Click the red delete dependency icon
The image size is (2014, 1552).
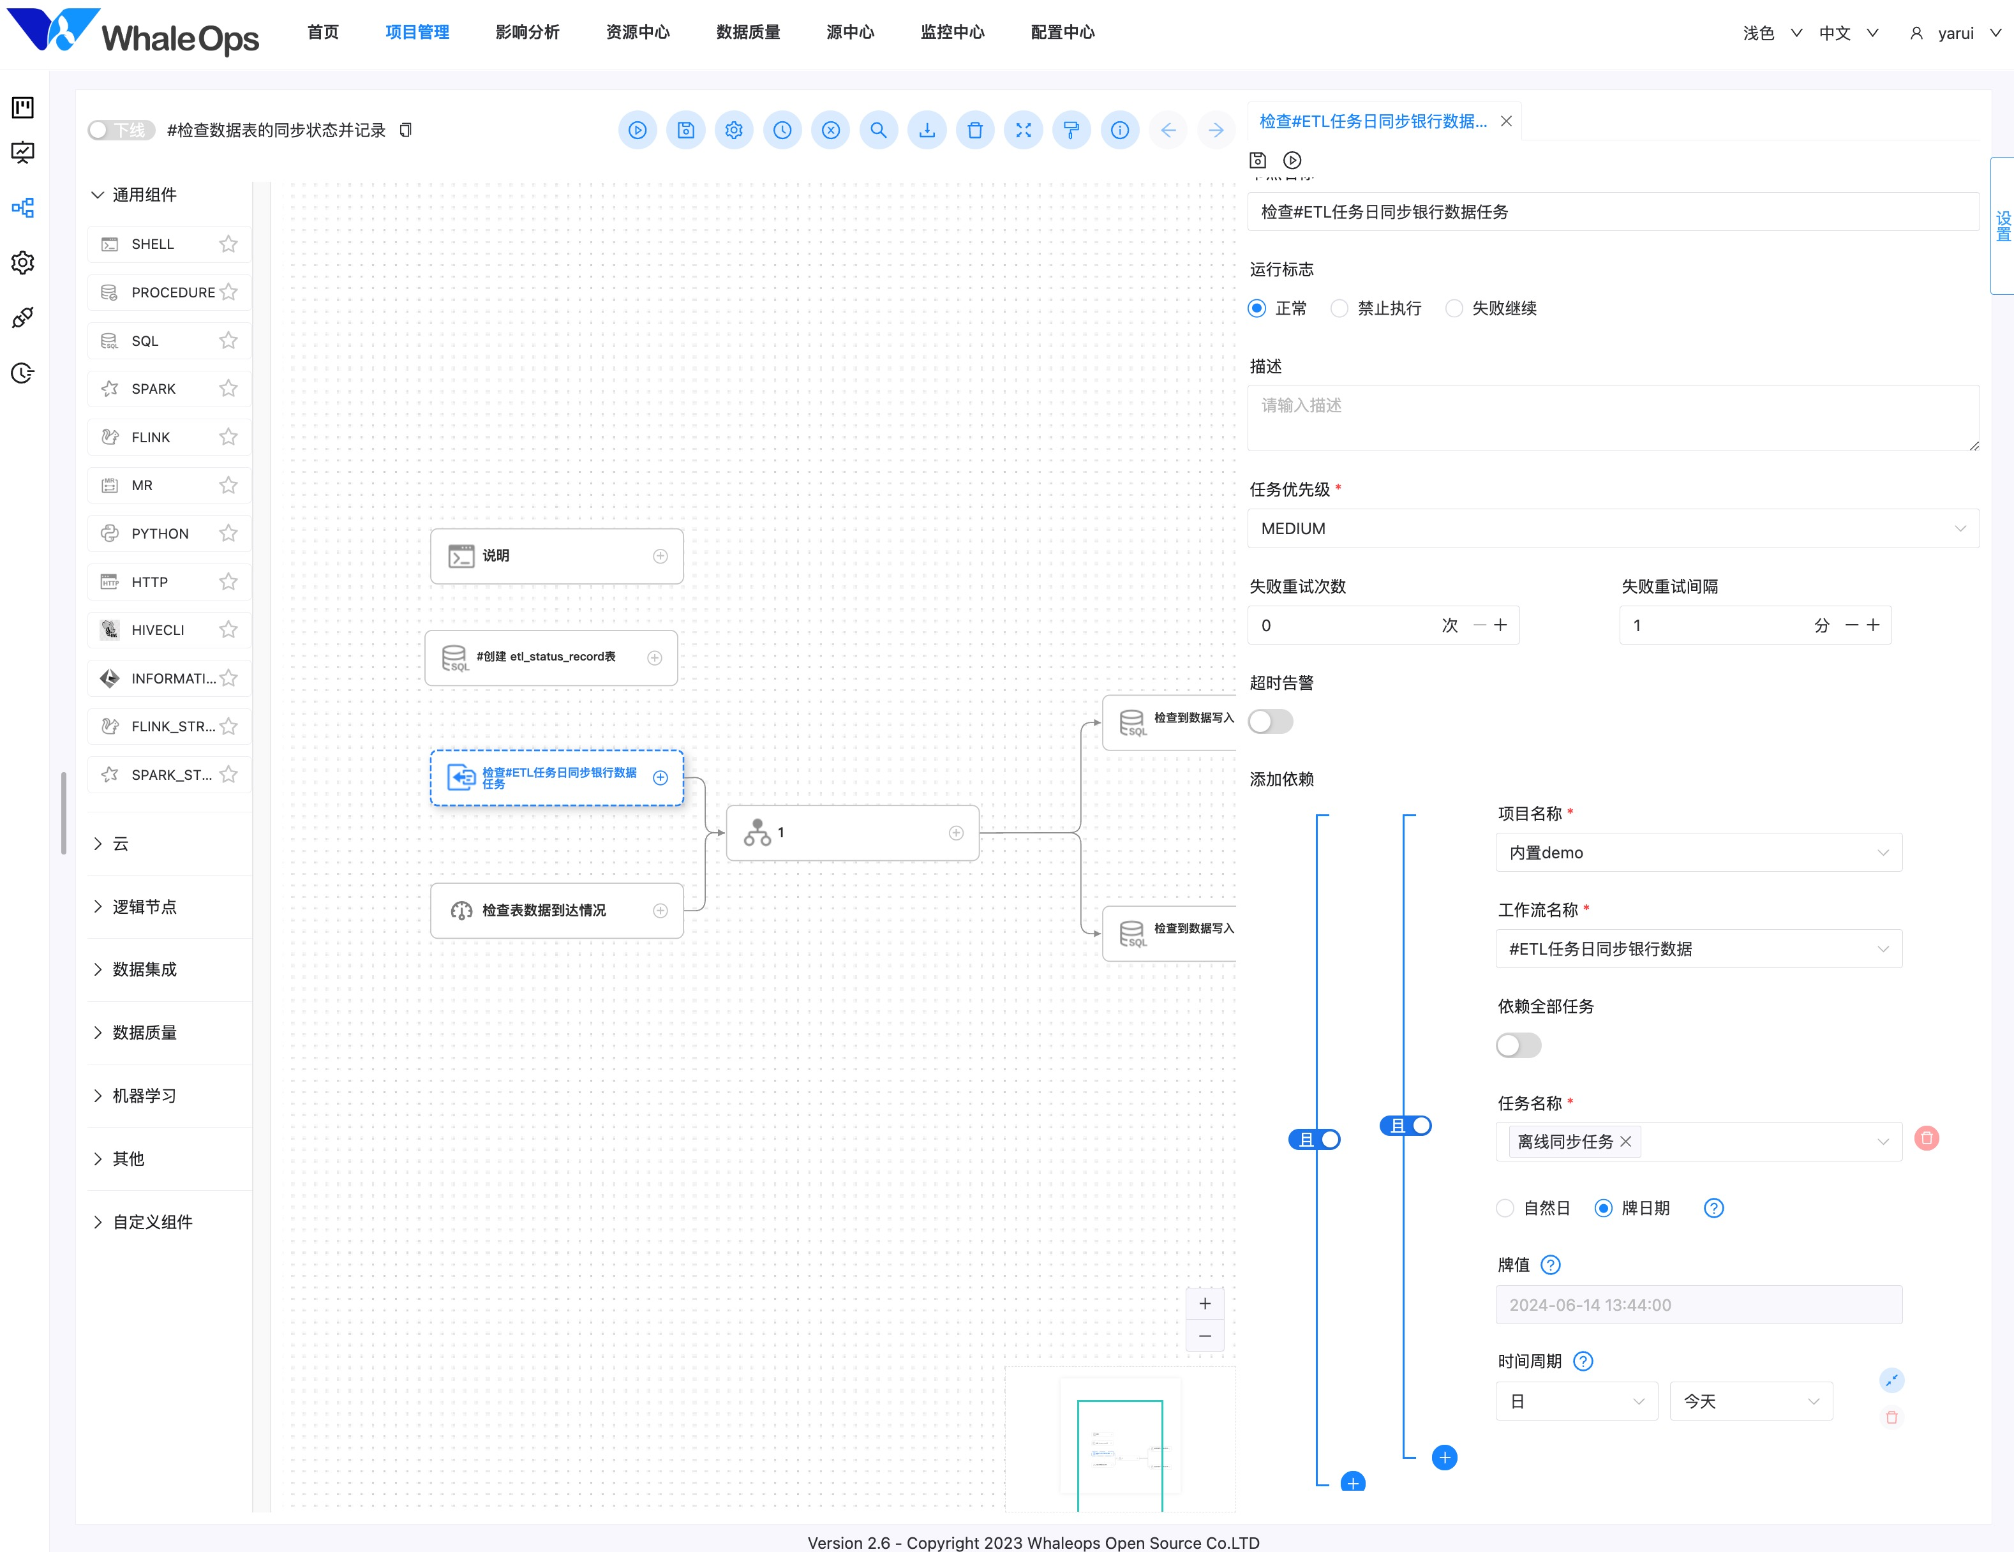(1925, 1138)
